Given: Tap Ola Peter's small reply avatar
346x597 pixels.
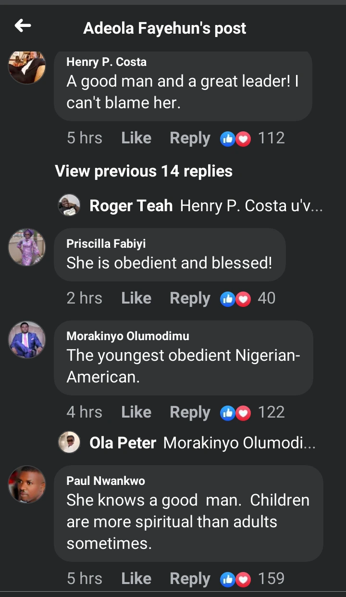Looking at the screenshot, I should tap(69, 442).
